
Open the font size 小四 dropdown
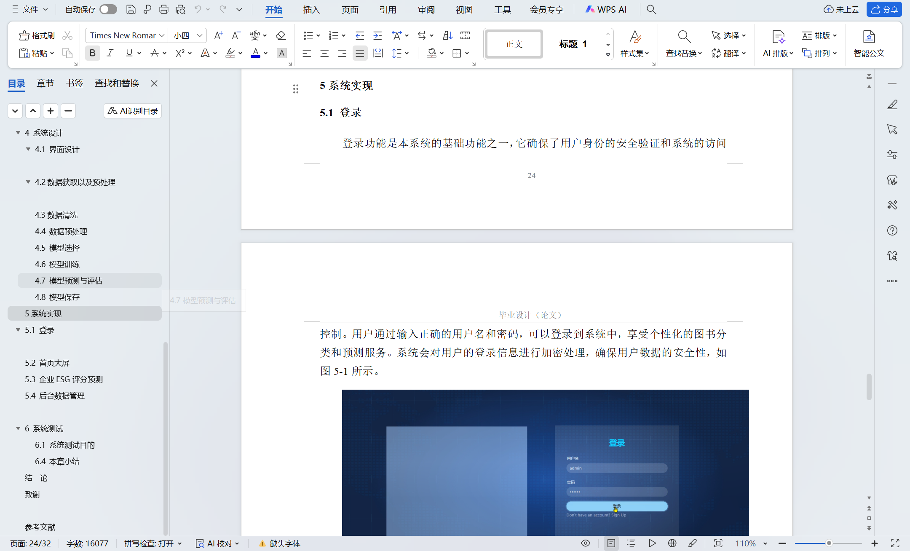pyautogui.click(x=200, y=35)
